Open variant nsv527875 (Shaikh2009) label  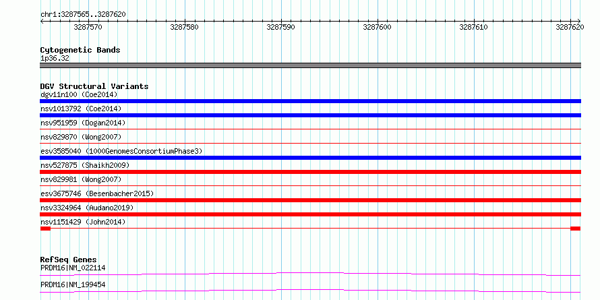(85, 165)
